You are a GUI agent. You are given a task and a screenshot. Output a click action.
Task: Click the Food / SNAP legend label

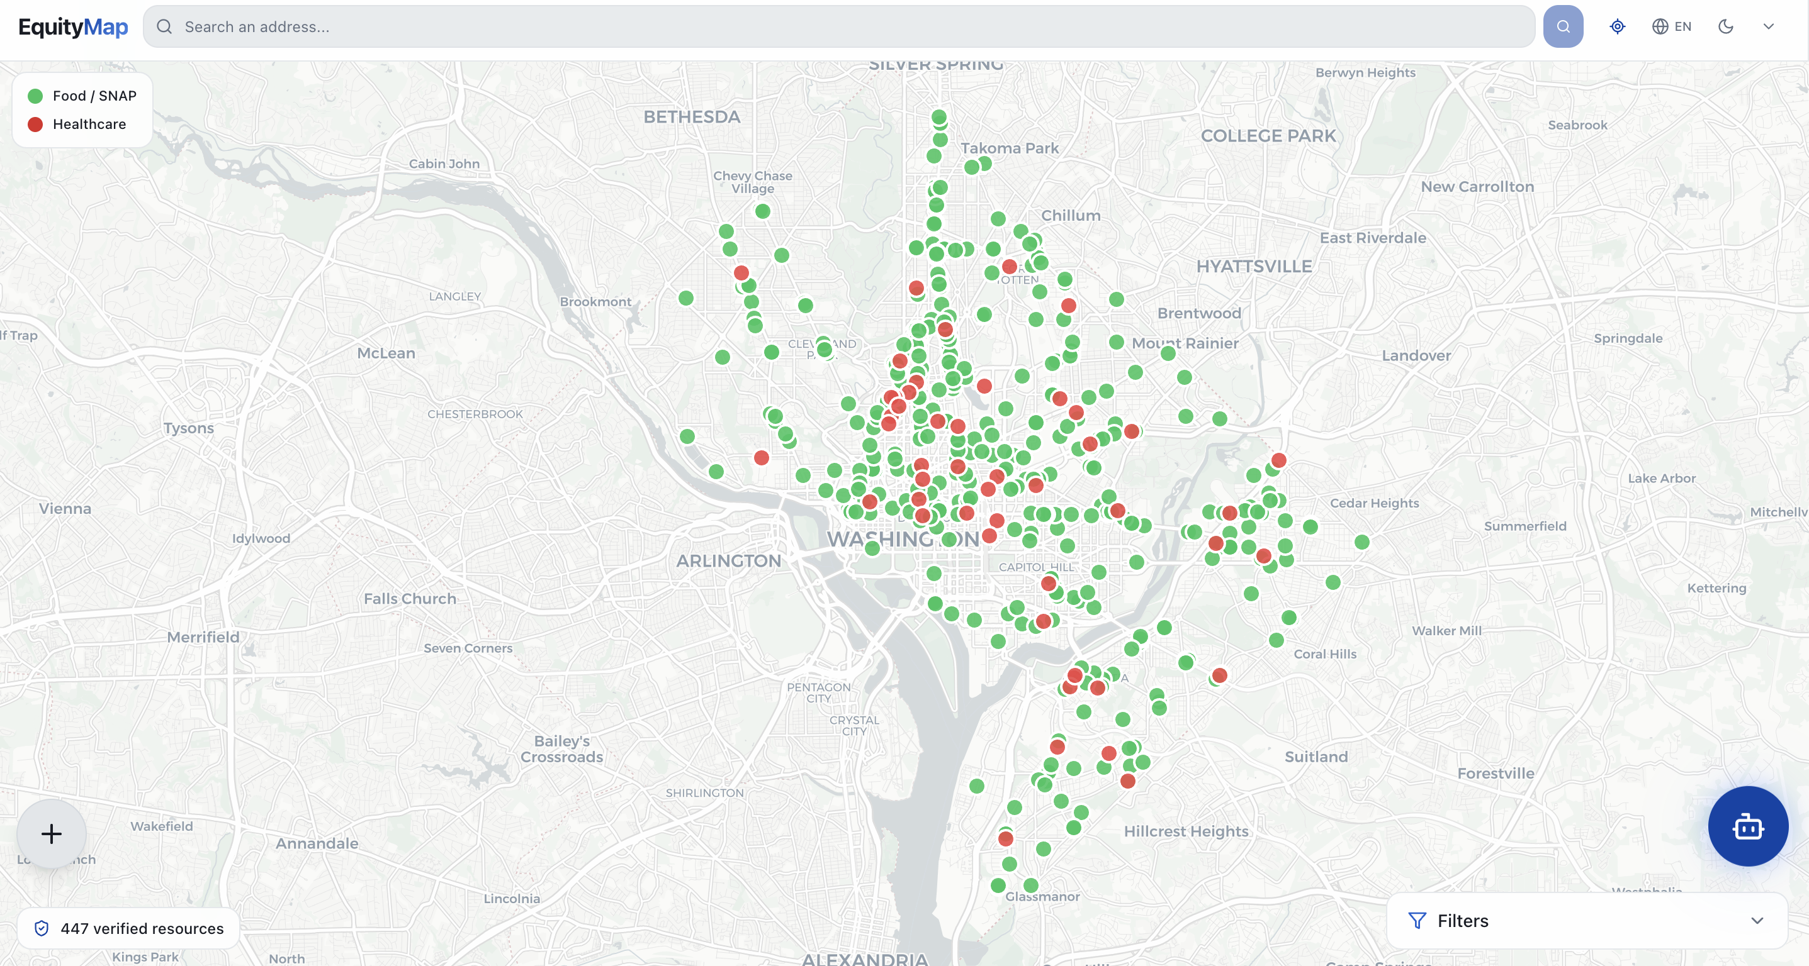pyautogui.click(x=94, y=96)
